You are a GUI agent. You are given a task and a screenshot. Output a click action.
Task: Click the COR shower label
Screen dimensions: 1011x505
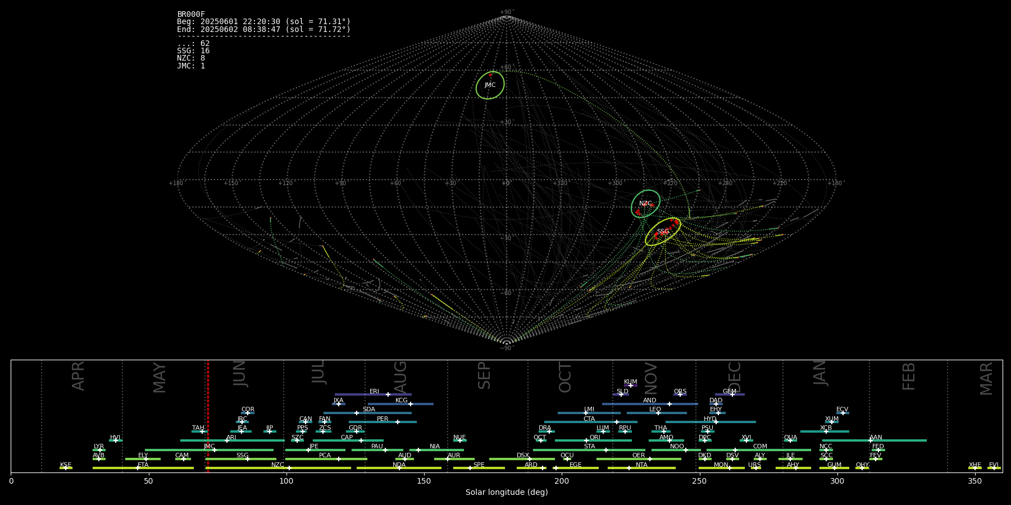click(x=248, y=410)
